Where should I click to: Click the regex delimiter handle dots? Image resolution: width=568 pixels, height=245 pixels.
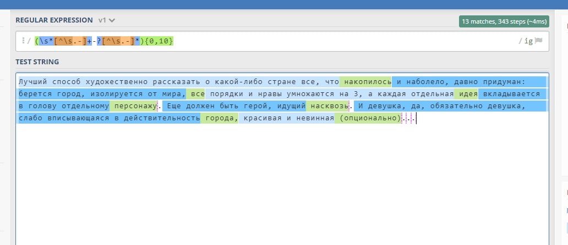23,41
